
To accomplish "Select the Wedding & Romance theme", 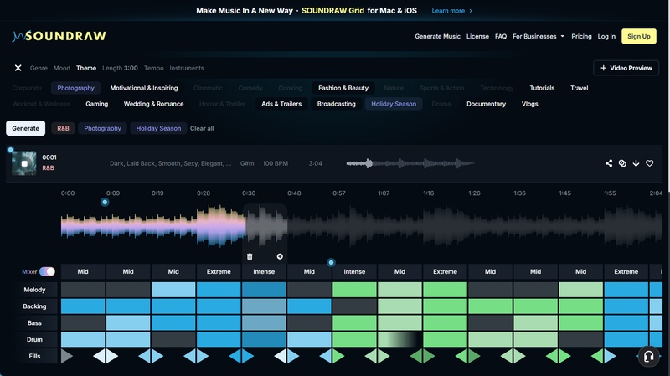I will [x=153, y=104].
